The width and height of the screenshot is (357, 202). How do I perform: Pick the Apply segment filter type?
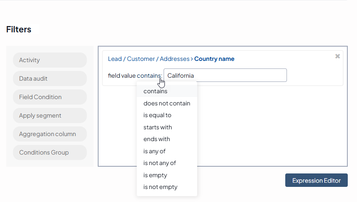point(50,115)
